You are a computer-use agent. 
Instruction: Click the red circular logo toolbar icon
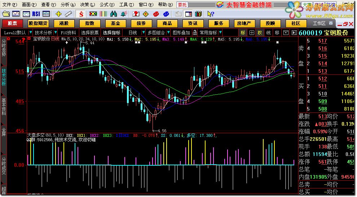(x=156, y=14)
